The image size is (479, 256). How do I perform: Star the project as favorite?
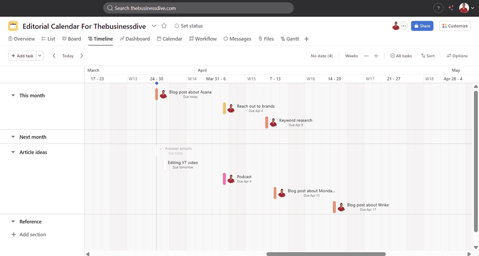(x=164, y=26)
